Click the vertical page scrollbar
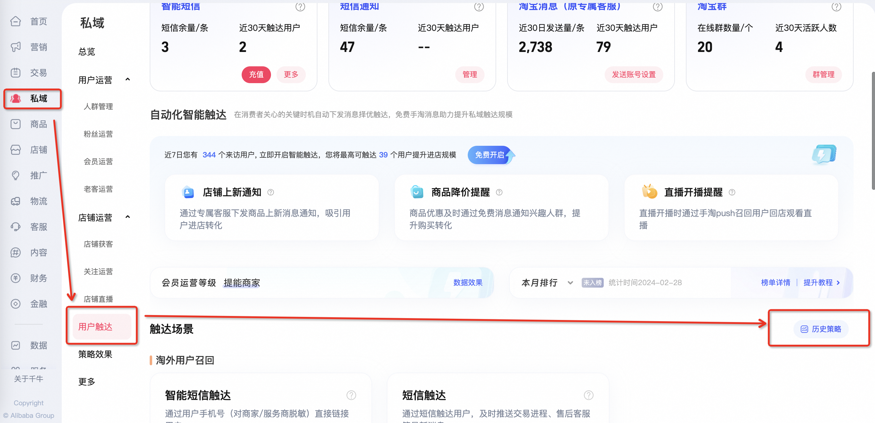Image resolution: width=875 pixels, height=423 pixels. point(873,131)
